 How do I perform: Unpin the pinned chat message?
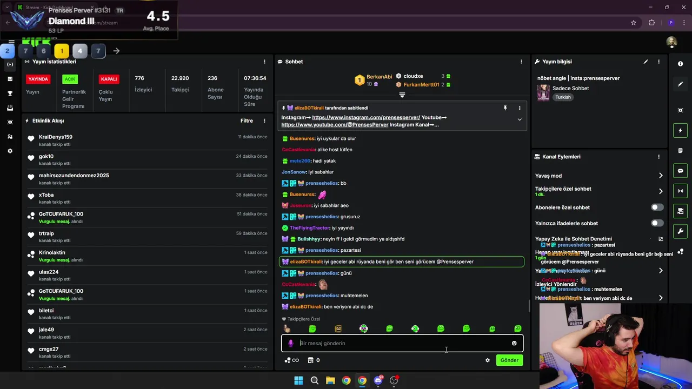click(x=505, y=108)
